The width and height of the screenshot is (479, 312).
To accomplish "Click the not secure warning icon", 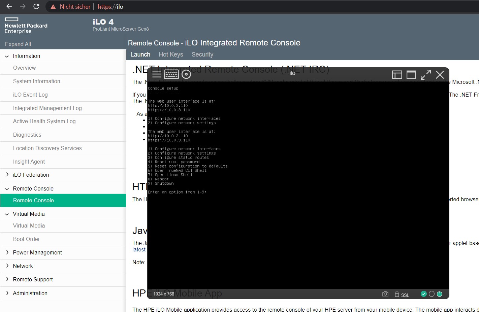I will 53,7.
